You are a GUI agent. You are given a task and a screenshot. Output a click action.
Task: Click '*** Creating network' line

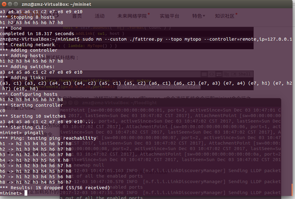tap(27, 45)
